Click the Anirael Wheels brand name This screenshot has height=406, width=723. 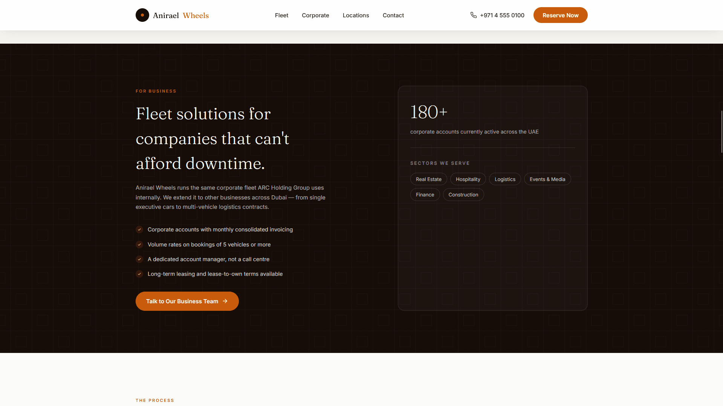pos(181,15)
